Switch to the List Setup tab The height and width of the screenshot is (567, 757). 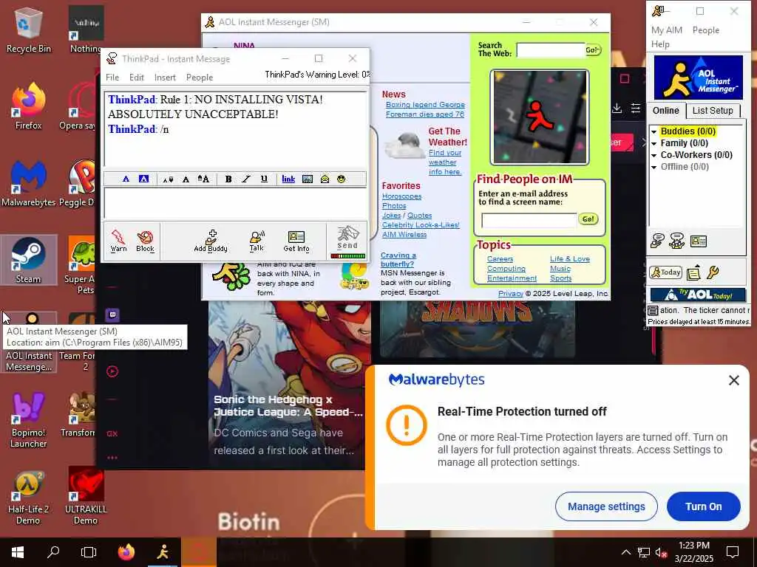coord(713,111)
